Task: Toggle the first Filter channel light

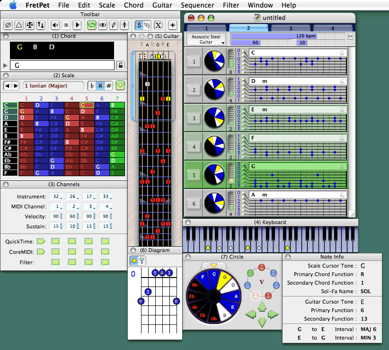Action: (x=55, y=262)
